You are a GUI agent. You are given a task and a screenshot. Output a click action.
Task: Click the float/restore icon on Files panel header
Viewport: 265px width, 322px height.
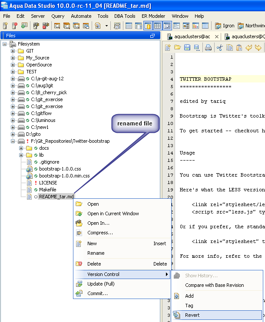(152, 36)
